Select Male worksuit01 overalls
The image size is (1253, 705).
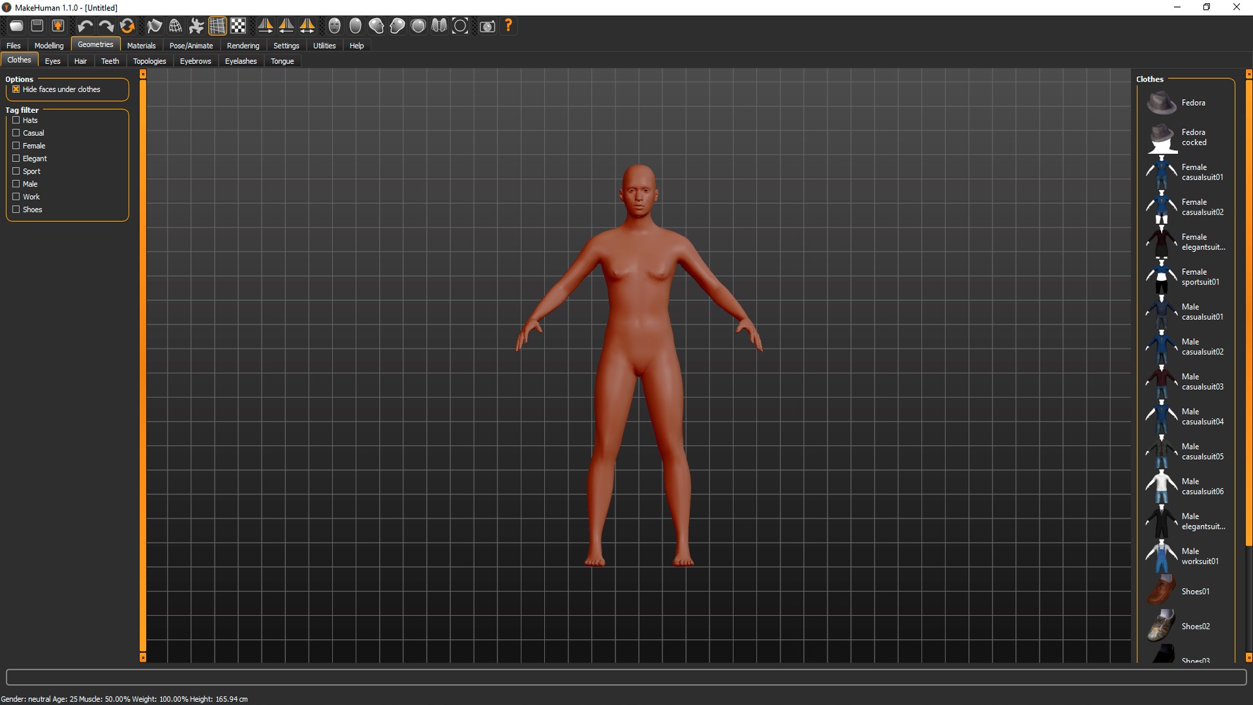click(1186, 556)
